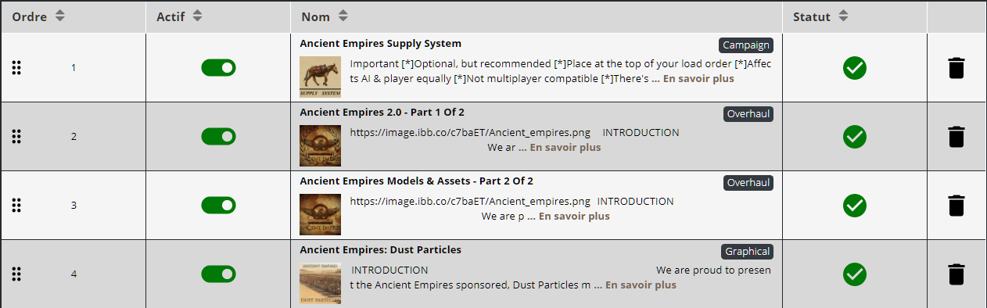Click trash icon for Ancient Empires 2.0 Part 1
Image resolution: width=987 pixels, height=308 pixels.
(x=956, y=137)
